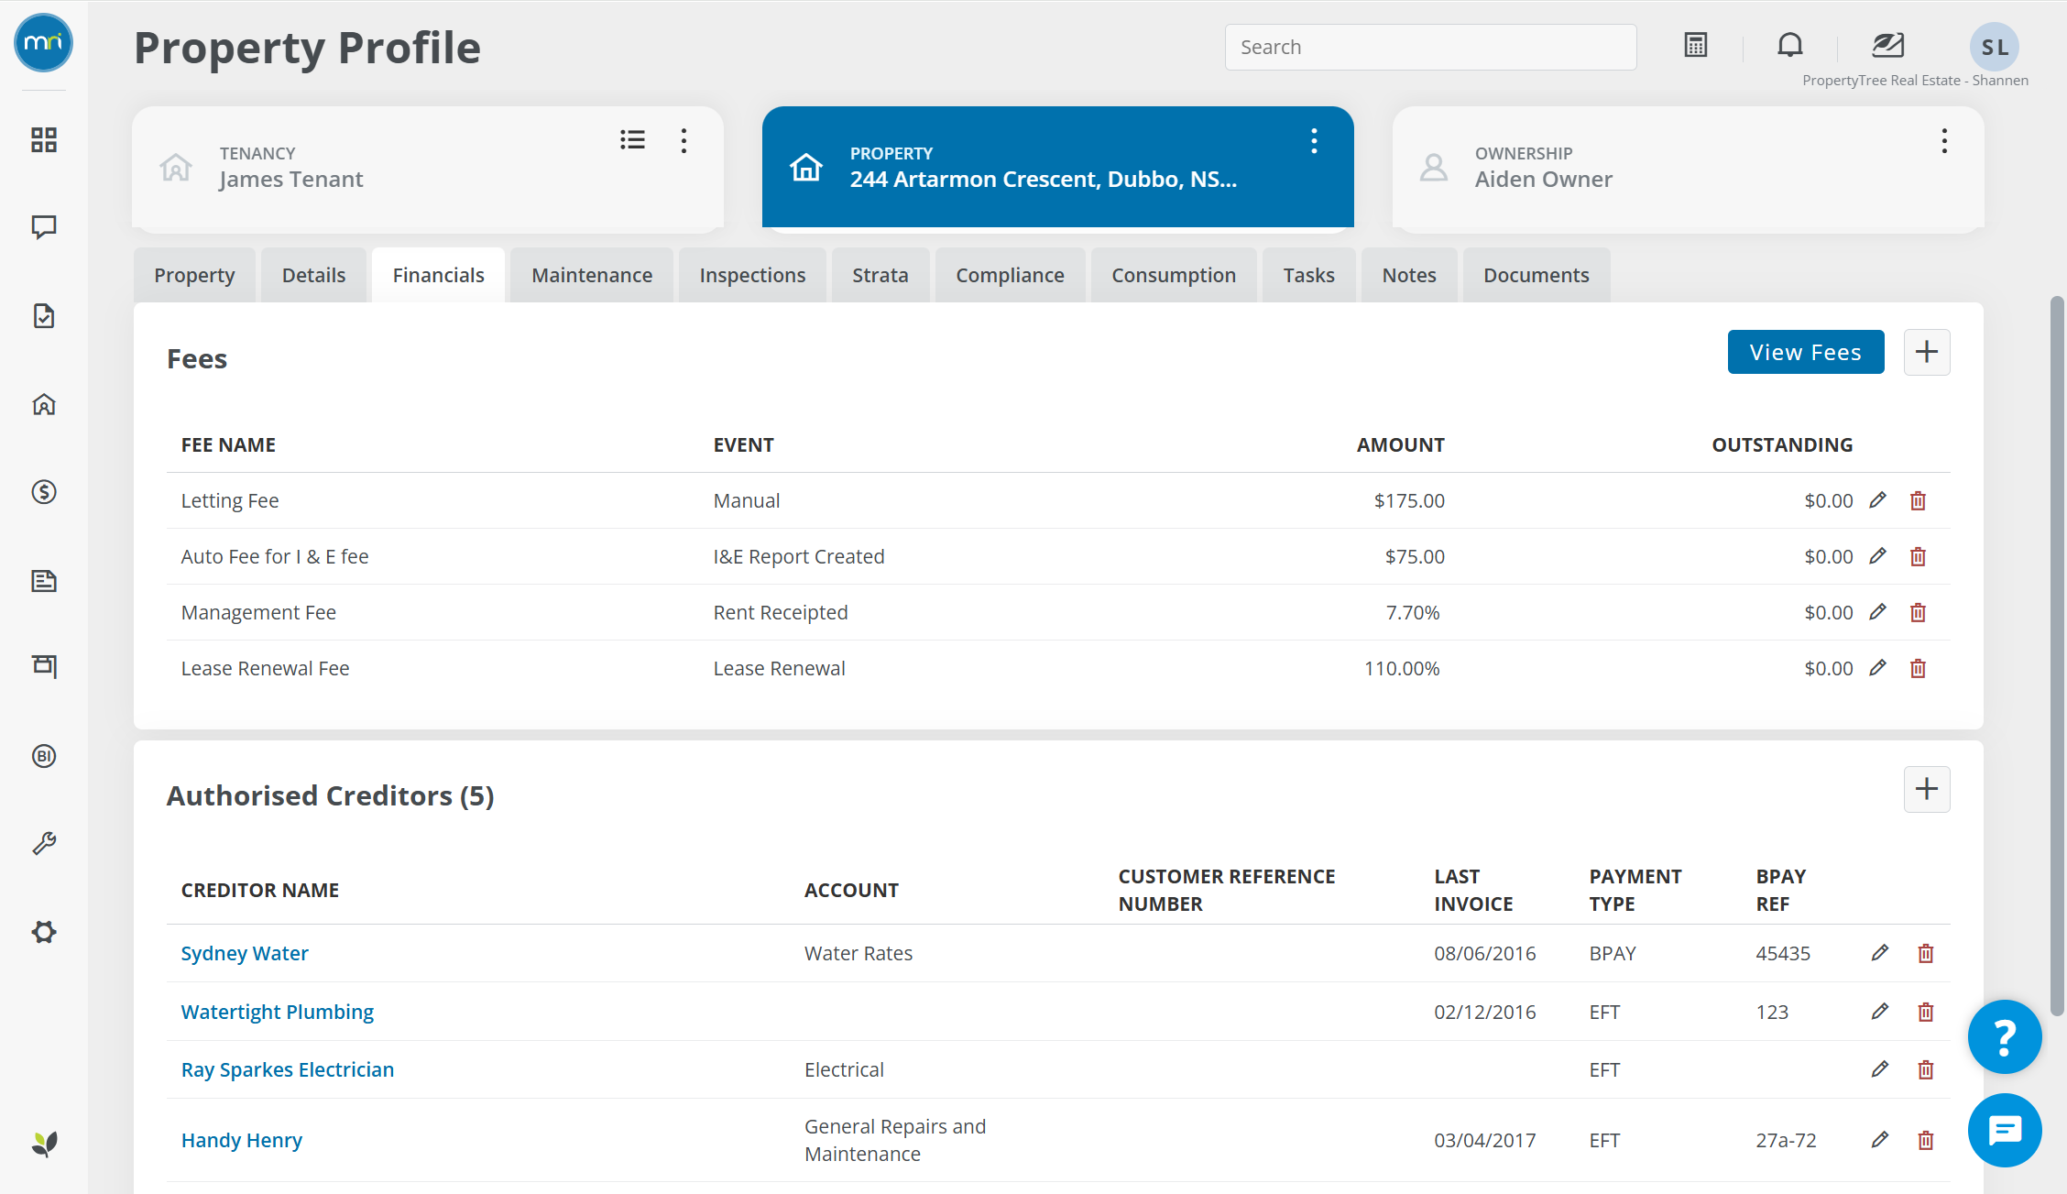2067x1194 pixels.
Task: Open the wrench maintenance sidebar icon
Action: (44, 843)
